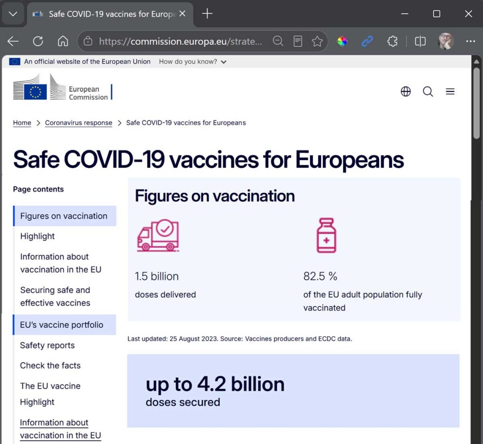Open Coronavirus response breadcrumb link
Viewport: 483px width, 444px height.
[79, 123]
